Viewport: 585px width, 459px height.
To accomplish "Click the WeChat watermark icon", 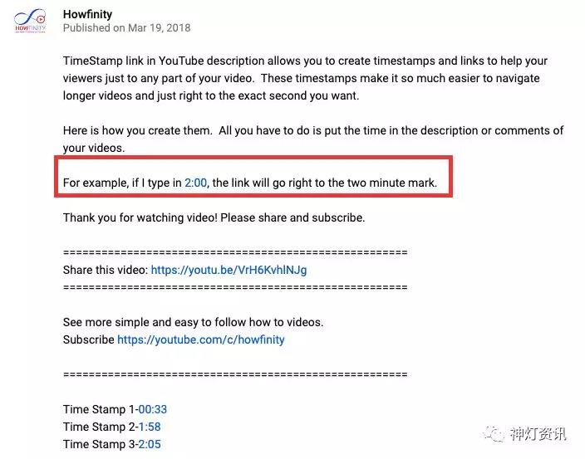I will pyautogui.click(x=494, y=433).
